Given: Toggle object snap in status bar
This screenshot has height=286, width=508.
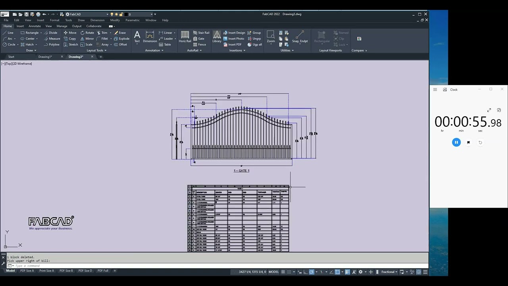Looking at the screenshot, I should (337, 272).
